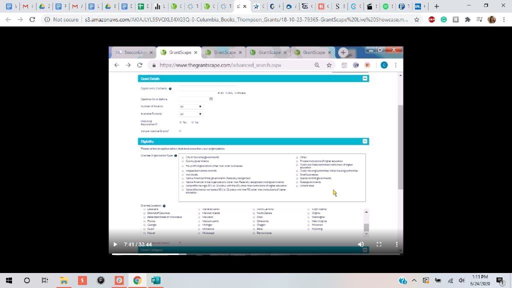Open the video player's more options menu
Viewport: 512px width, 288px height.
[x=396, y=244]
